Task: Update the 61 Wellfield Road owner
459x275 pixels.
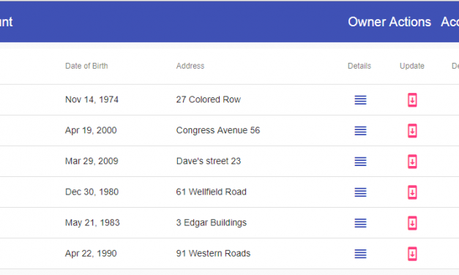Action: [x=412, y=192]
